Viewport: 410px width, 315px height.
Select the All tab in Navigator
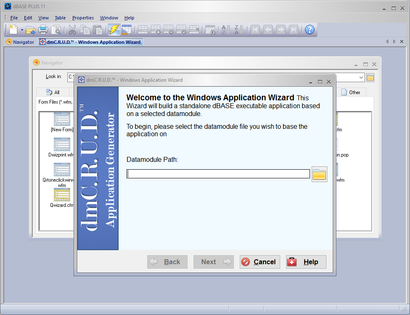(53, 92)
